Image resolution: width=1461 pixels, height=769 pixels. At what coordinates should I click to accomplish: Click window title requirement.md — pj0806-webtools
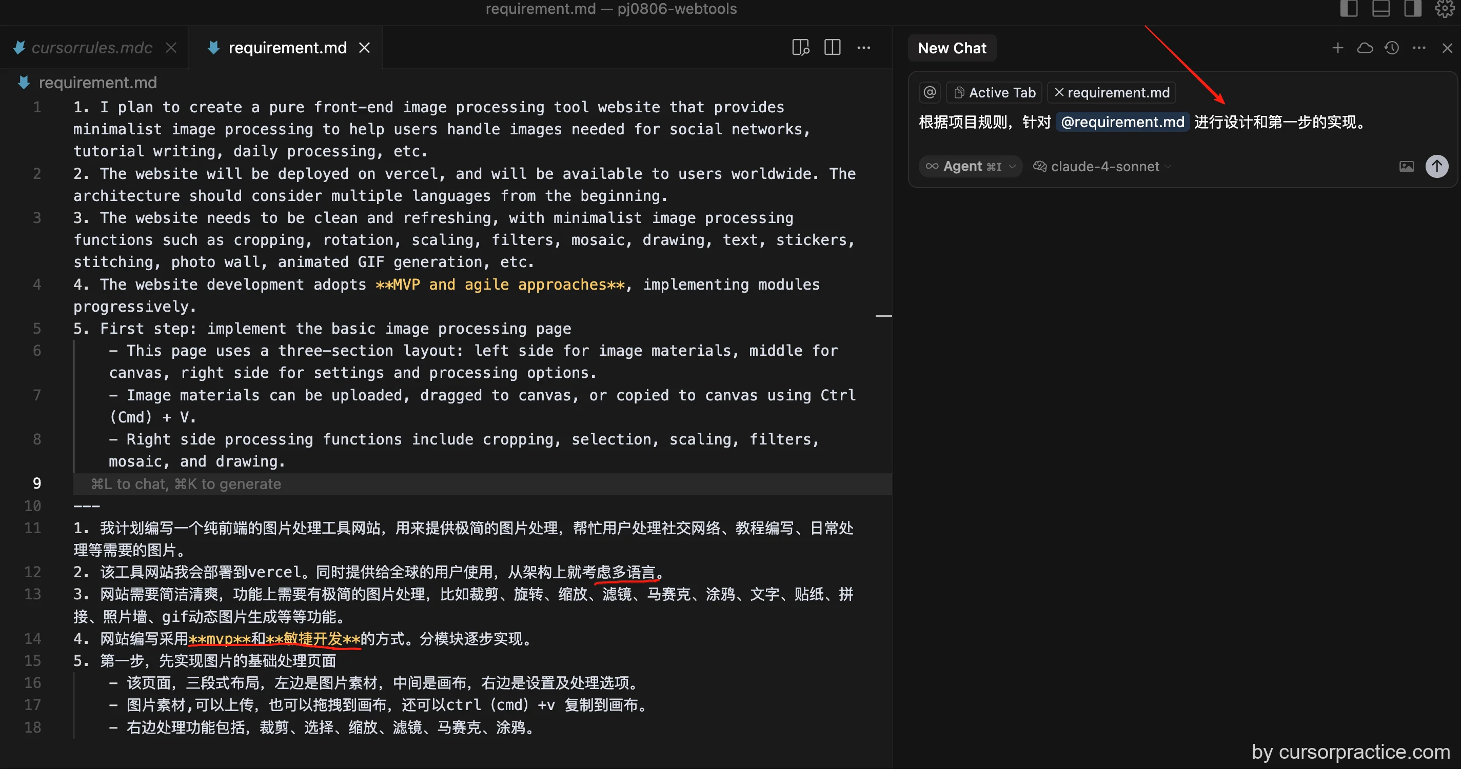(611, 9)
